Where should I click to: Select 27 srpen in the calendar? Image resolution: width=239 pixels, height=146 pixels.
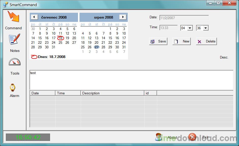point(97,47)
